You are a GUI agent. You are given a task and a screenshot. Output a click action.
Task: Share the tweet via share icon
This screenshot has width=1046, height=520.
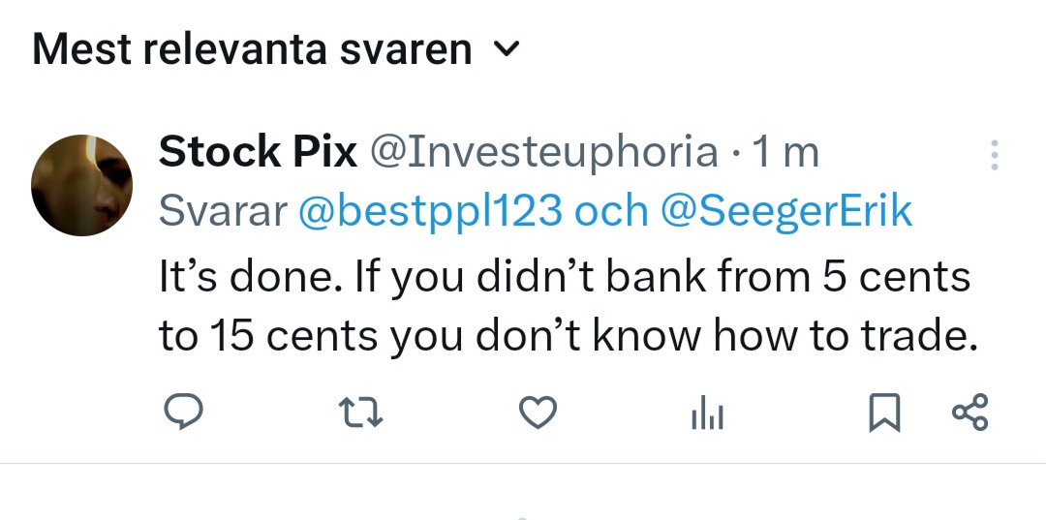(969, 412)
